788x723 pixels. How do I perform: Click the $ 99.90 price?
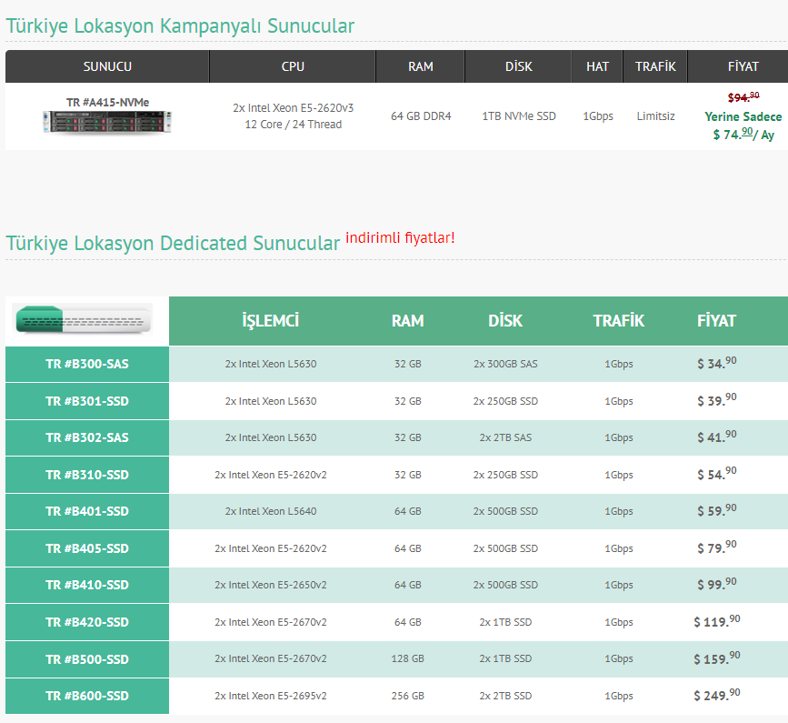click(x=716, y=584)
